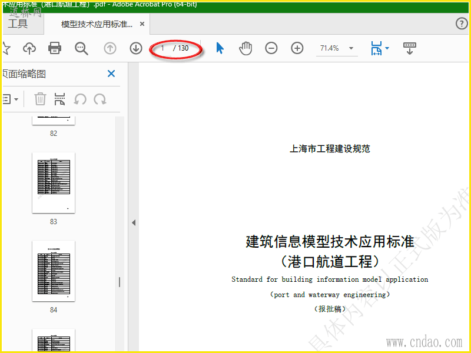Open the Help question mark icon
Screen dimensions: 471x353
pyautogui.click(x=462, y=24)
